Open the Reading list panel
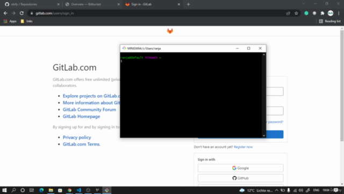The height and width of the screenshot is (194, 344). [x=329, y=21]
